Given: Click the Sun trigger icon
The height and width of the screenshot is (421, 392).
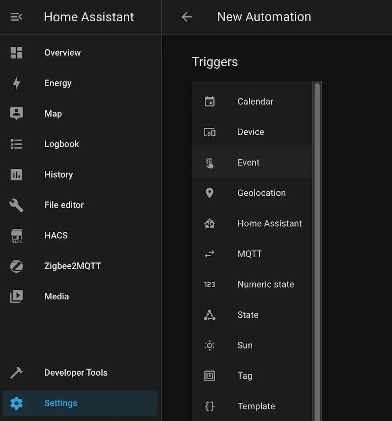Looking at the screenshot, I should [210, 346].
